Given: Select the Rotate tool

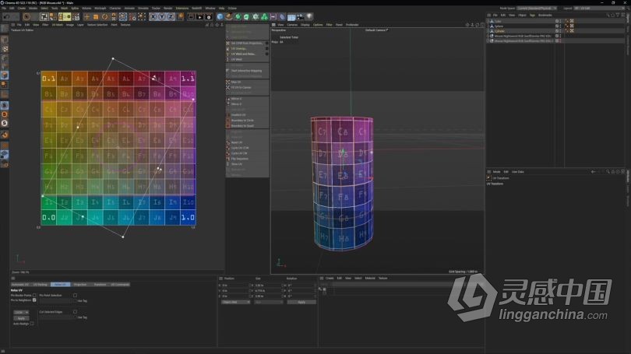Looking at the screenshot, I should (104, 17).
